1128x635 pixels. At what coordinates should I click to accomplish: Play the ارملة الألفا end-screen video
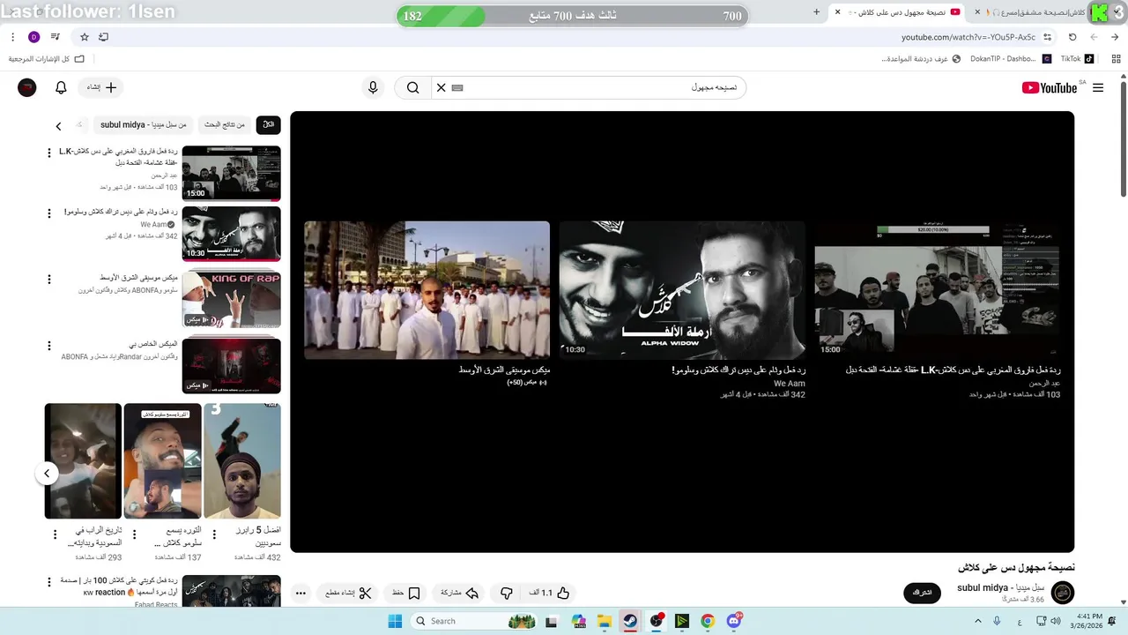point(682,289)
